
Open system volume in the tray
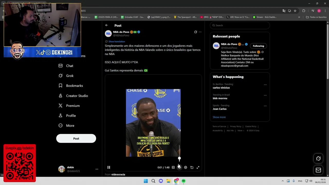[311, 181]
